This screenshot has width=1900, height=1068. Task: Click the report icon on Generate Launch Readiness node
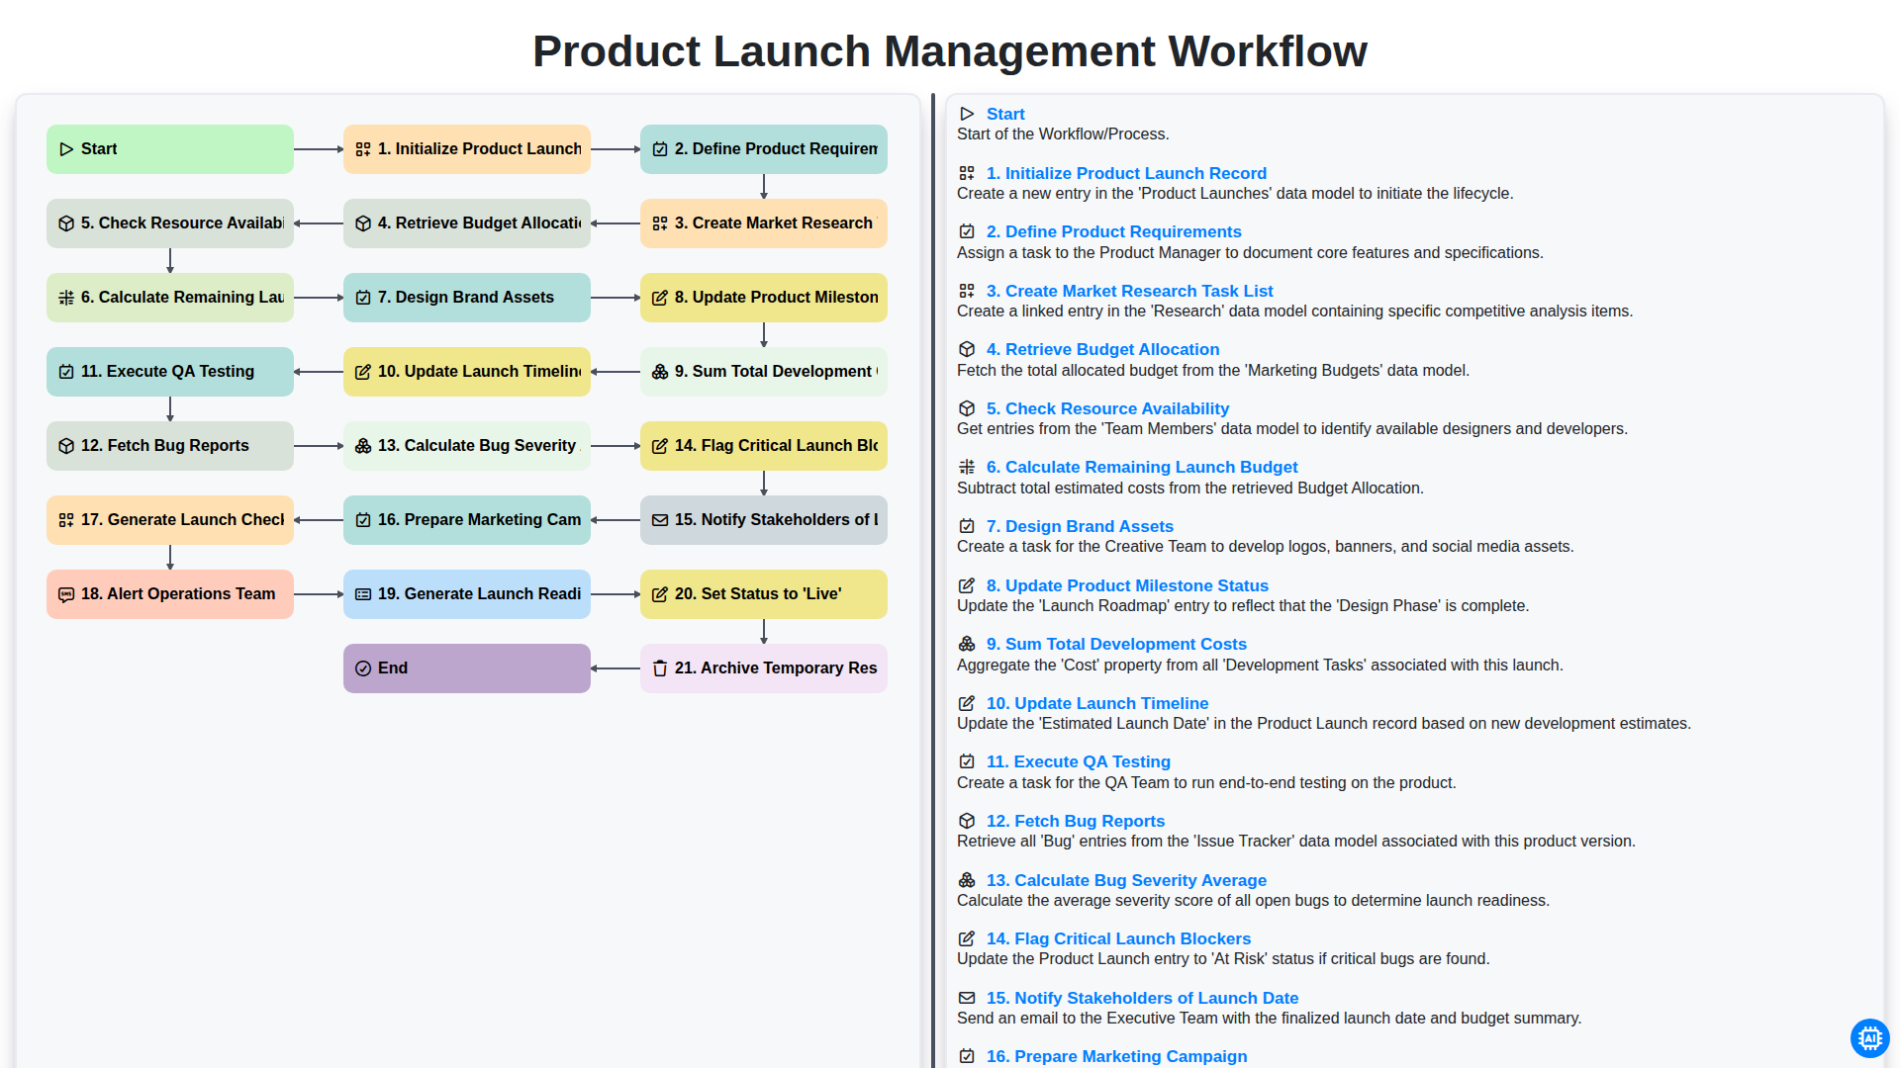[x=363, y=594]
